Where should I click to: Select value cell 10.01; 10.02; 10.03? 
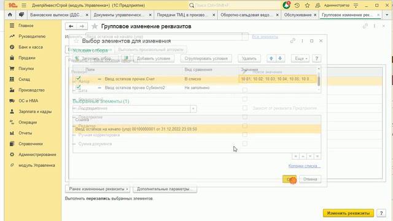(x=278, y=79)
